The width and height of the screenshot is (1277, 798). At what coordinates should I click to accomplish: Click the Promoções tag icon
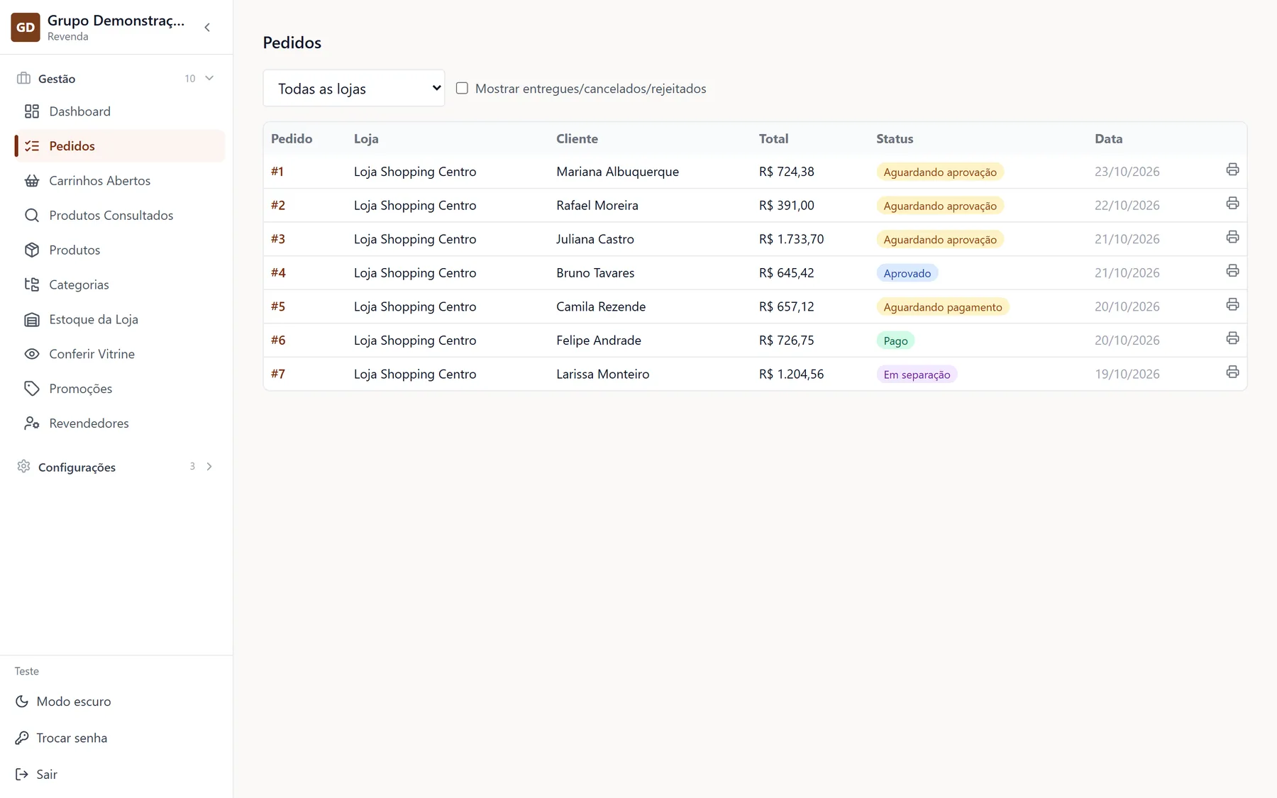32,389
